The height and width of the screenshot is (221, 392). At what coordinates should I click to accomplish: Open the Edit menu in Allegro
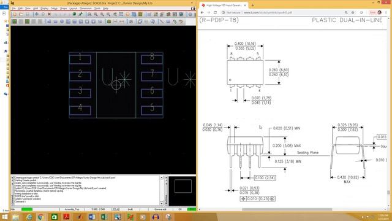point(20,9)
